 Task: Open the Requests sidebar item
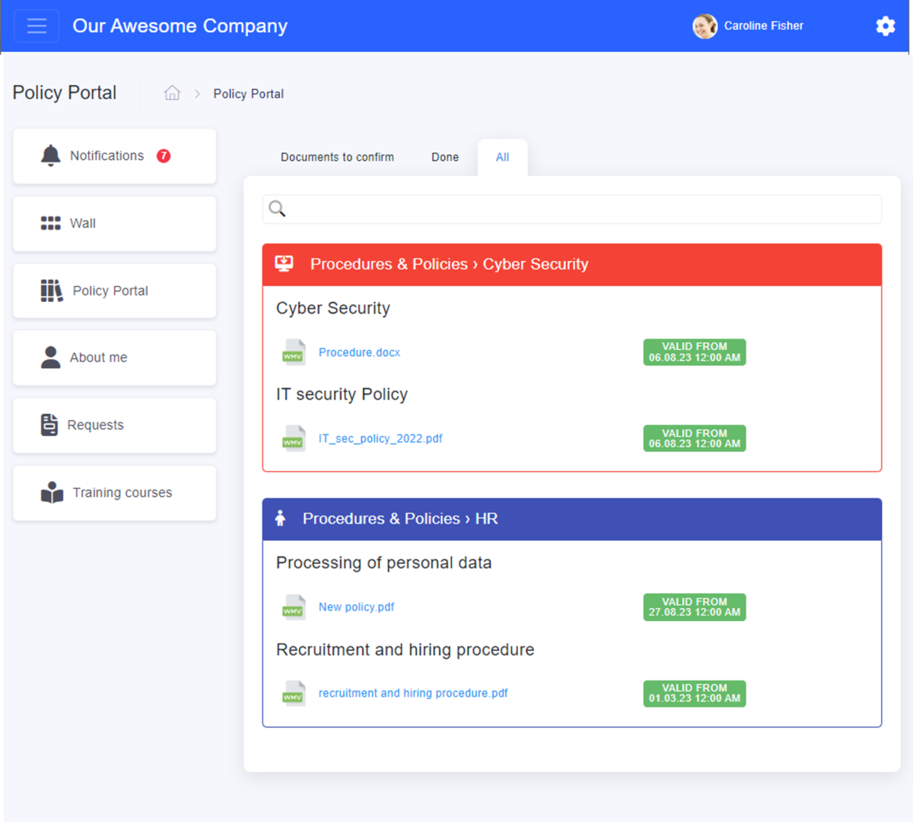[x=114, y=425]
